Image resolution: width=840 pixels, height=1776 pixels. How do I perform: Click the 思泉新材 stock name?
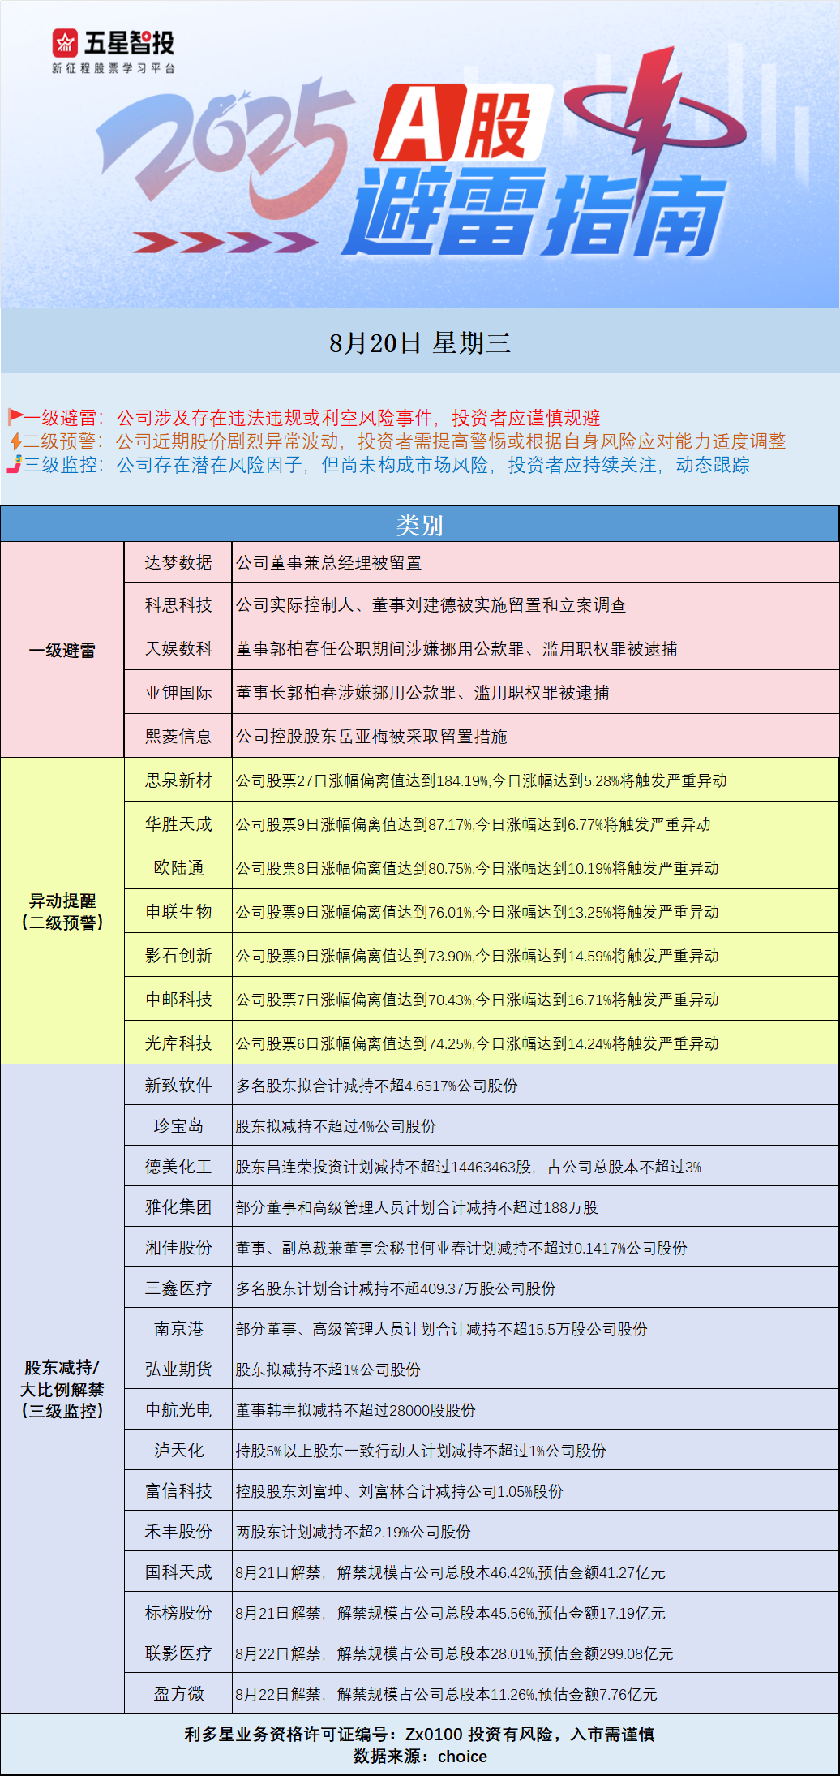pos(178,780)
